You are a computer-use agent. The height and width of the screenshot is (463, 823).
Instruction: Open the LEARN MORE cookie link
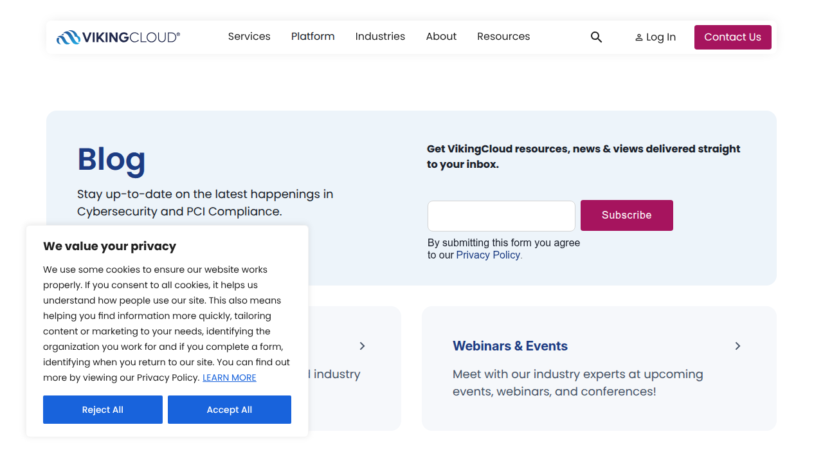pyautogui.click(x=230, y=377)
